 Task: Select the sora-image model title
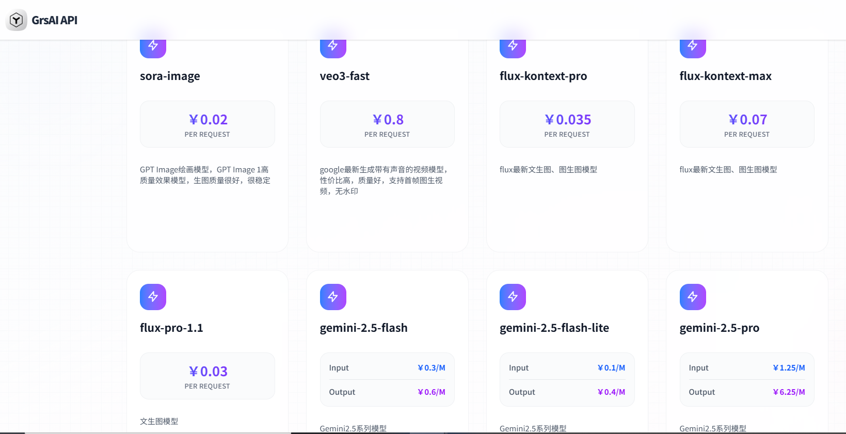pos(170,76)
